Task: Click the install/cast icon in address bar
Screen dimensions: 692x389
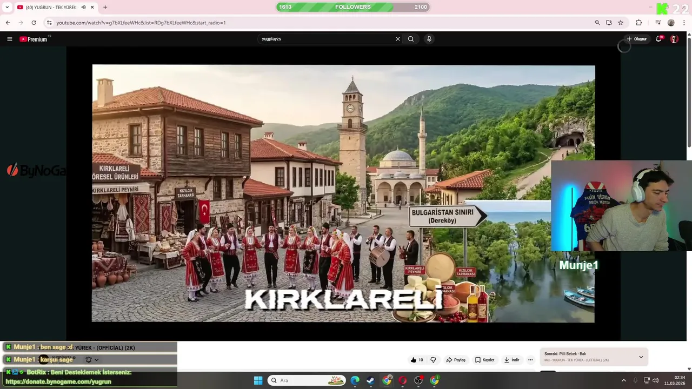Action: (x=609, y=23)
